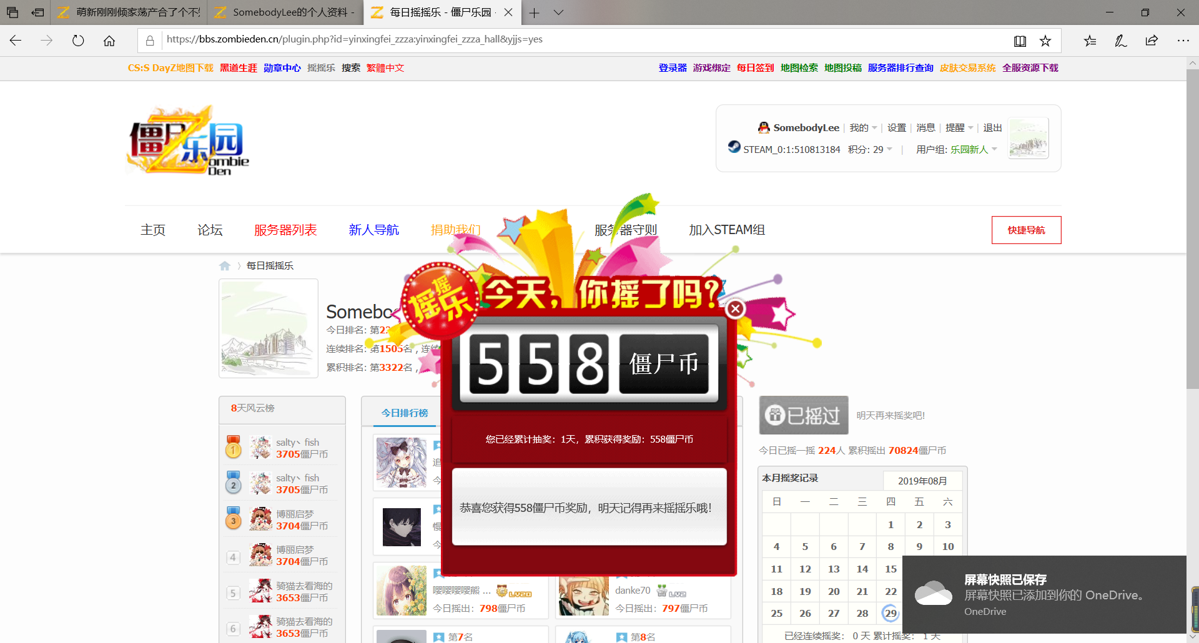Switch to the 今日排行榜 tab

pyautogui.click(x=405, y=413)
